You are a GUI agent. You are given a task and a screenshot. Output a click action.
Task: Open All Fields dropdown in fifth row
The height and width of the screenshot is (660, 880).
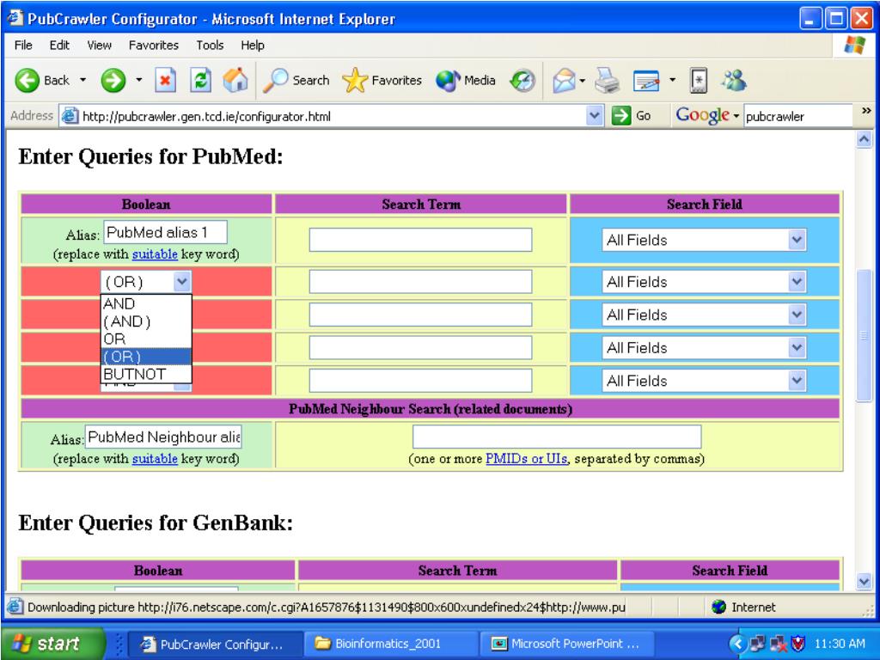click(x=704, y=381)
